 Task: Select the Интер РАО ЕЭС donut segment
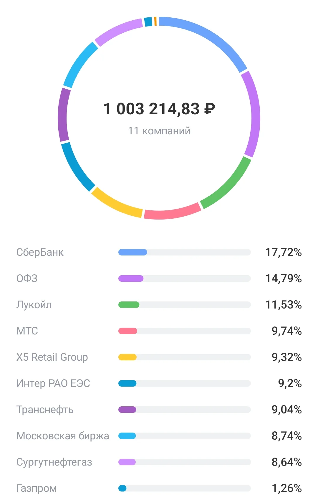point(76,168)
